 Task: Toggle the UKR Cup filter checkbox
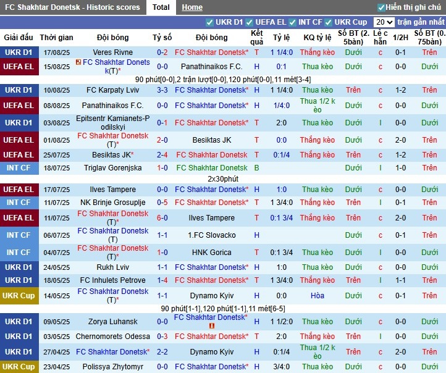click(x=329, y=22)
